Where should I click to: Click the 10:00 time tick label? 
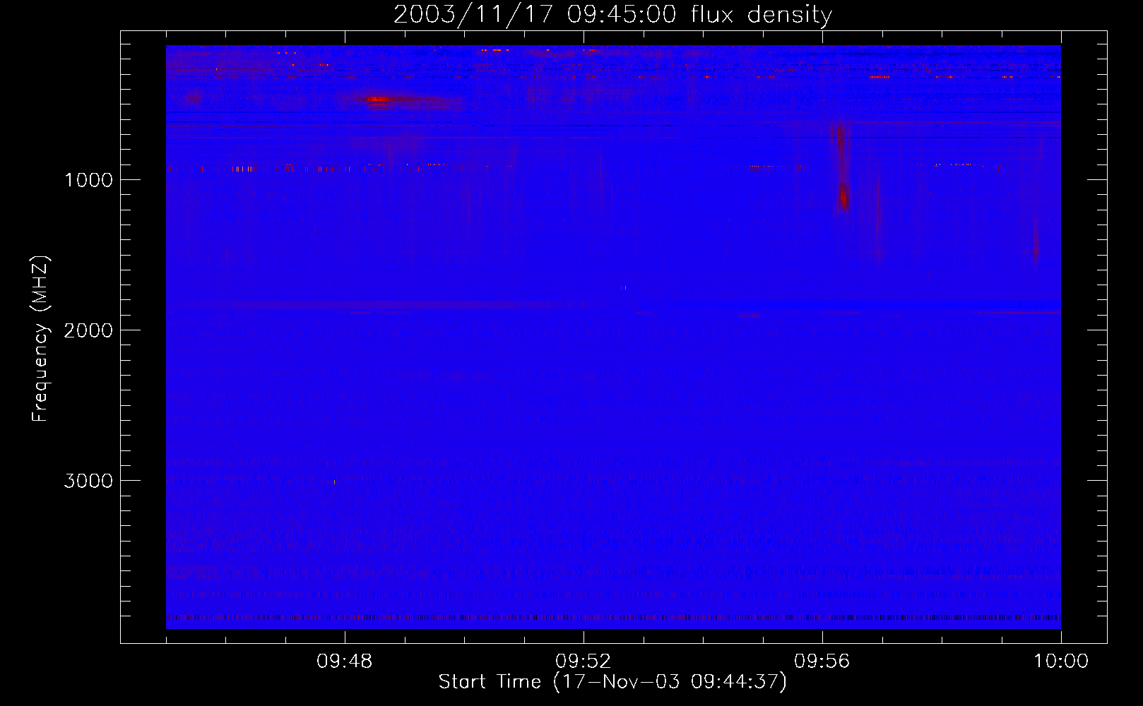click(x=1061, y=662)
